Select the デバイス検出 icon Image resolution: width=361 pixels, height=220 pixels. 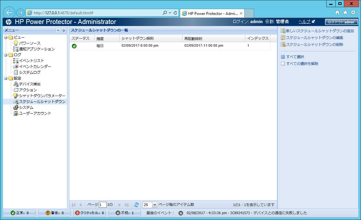pos(16,84)
